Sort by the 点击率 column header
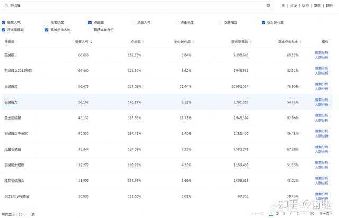339x218 pixels. point(136,41)
